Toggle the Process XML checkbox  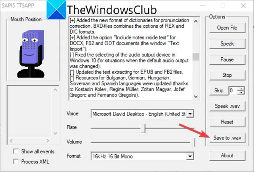point(16,161)
